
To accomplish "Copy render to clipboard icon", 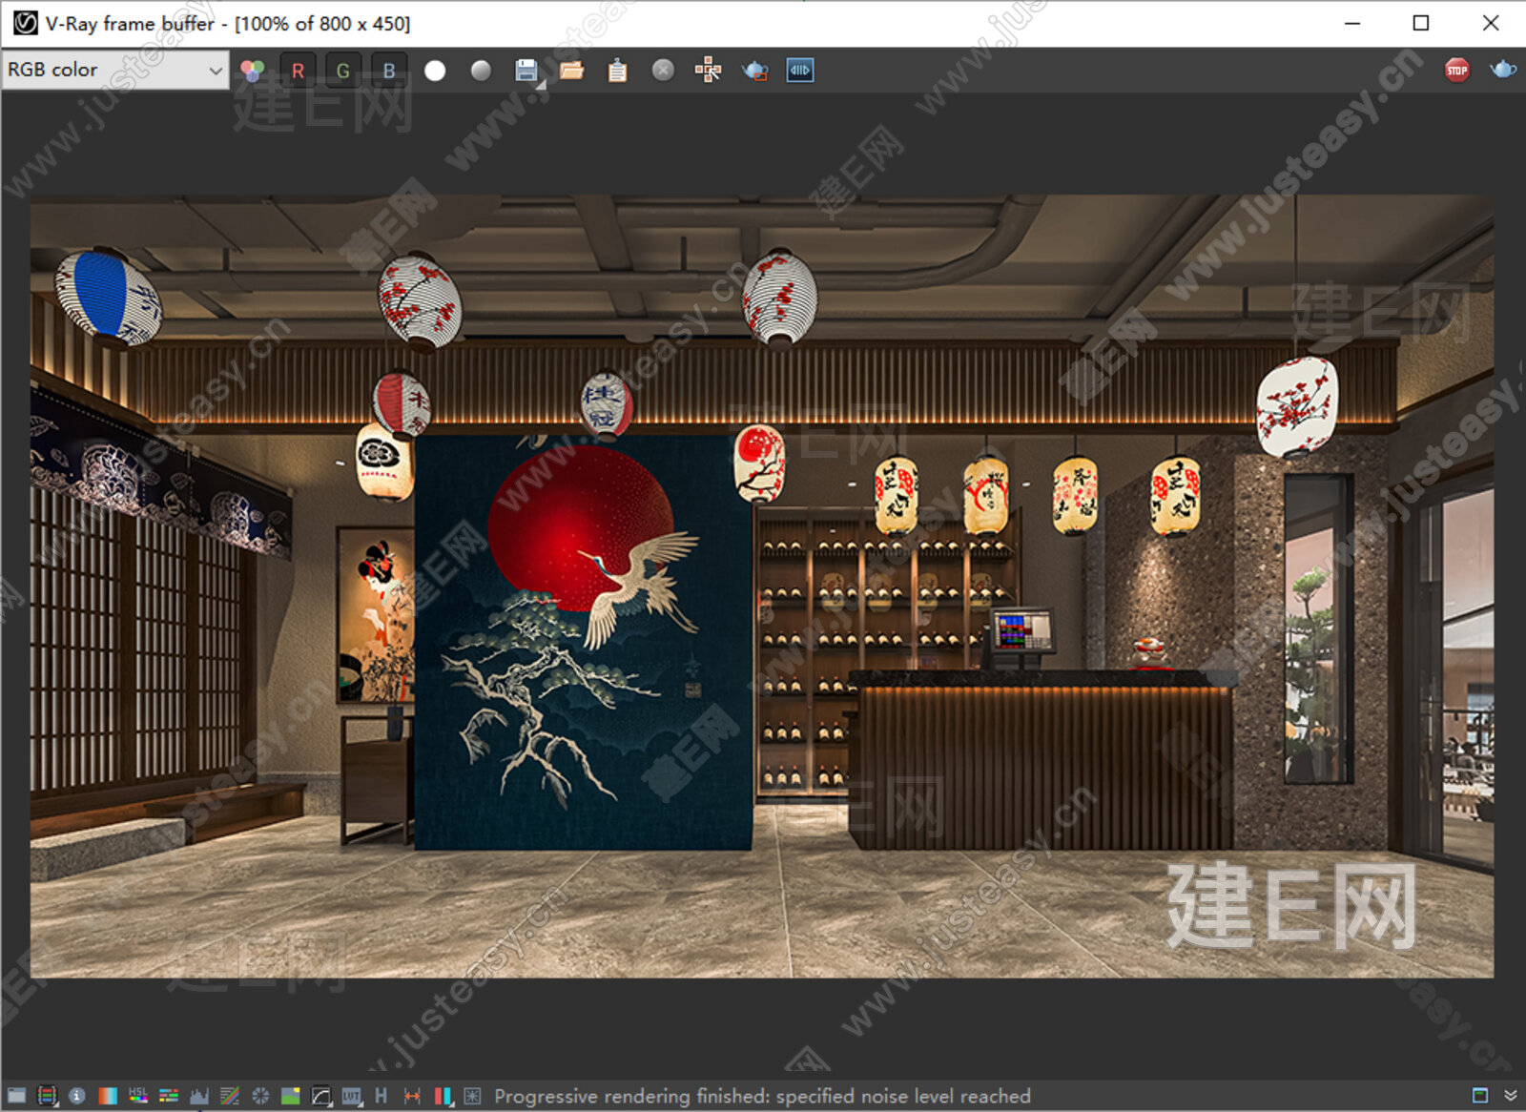I will click(x=618, y=71).
